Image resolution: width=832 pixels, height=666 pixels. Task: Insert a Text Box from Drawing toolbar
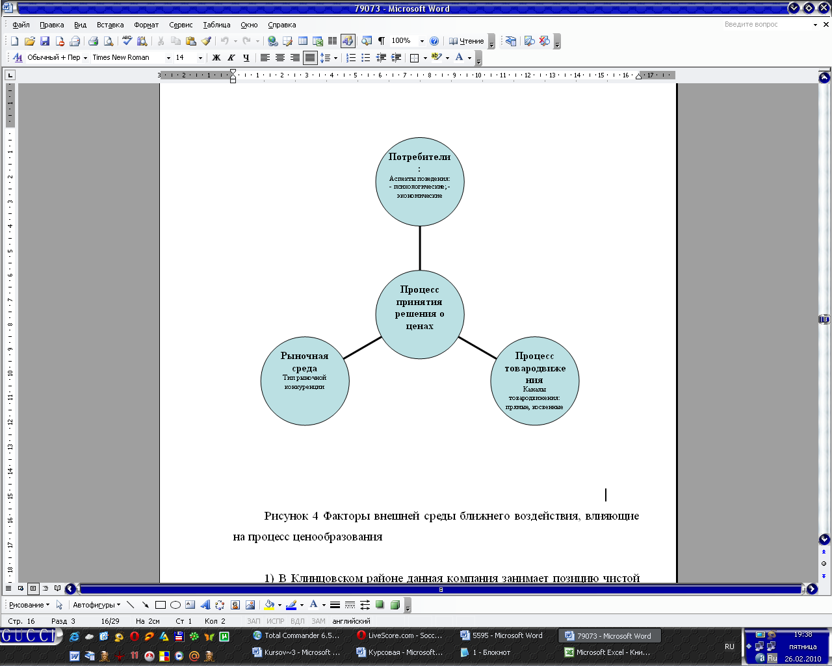(190, 605)
